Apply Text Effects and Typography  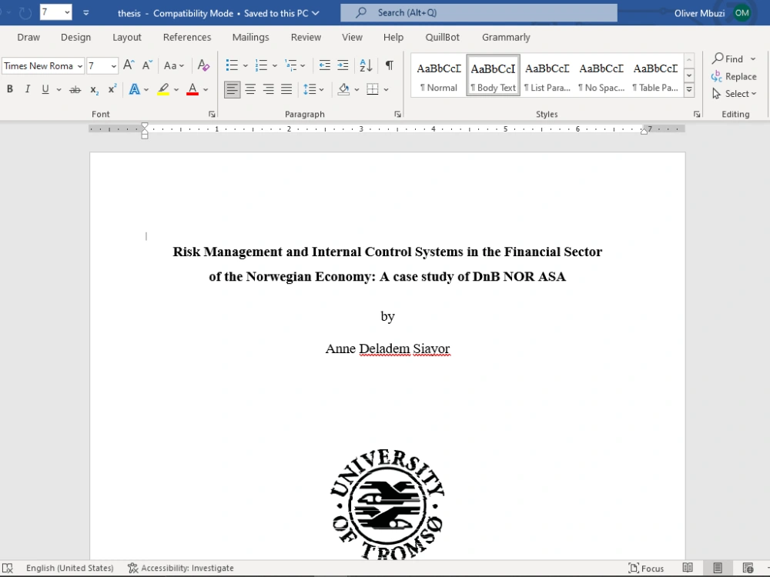134,89
